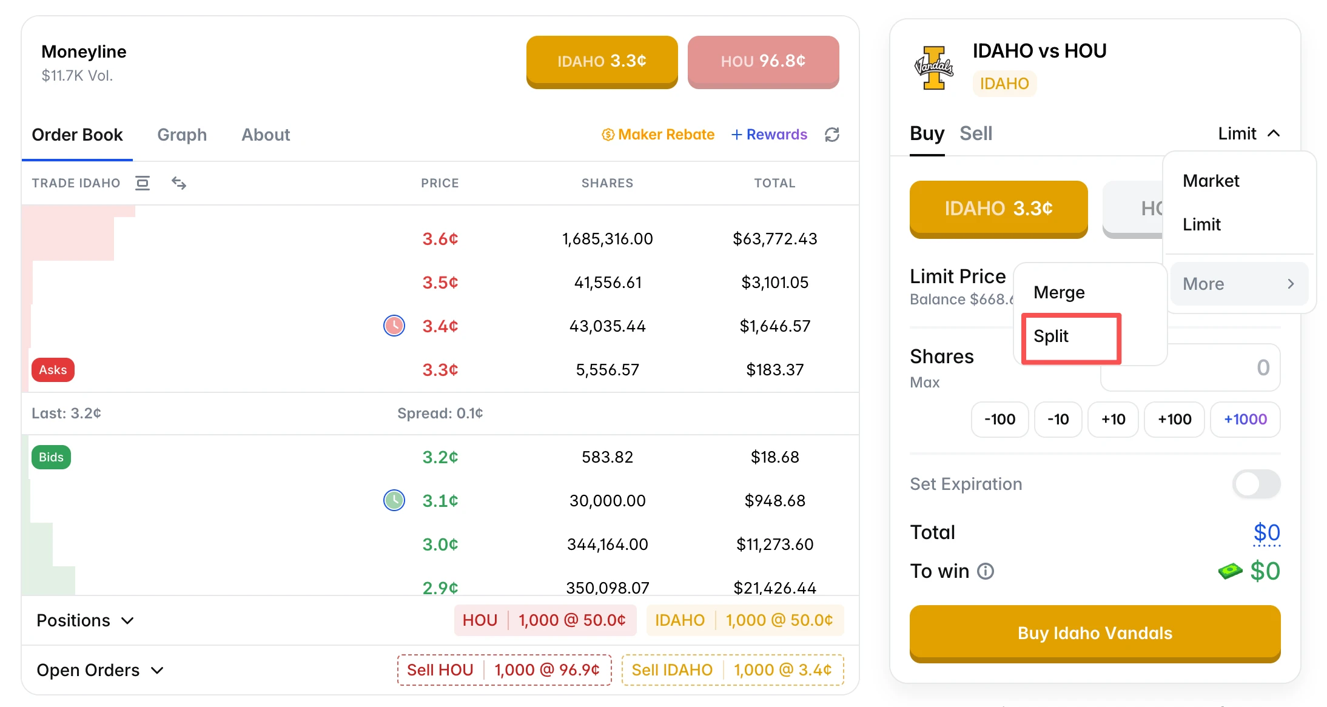Viewport: 1327px width, 707px height.
Task: Click the clock icon on the 3.4¢ ask
Action: (394, 326)
